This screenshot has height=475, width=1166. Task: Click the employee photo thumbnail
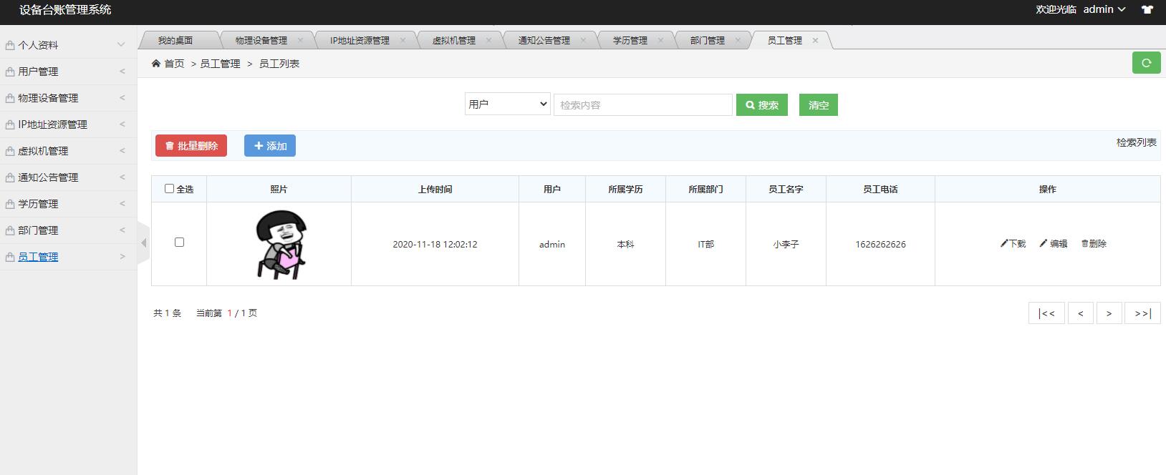coord(279,244)
